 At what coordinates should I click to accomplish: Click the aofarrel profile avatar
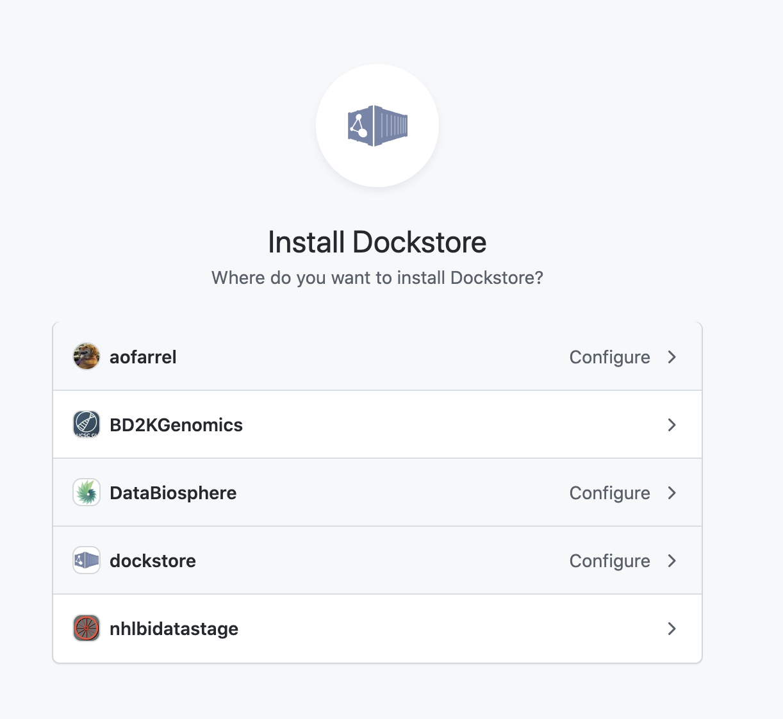click(87, 356)
